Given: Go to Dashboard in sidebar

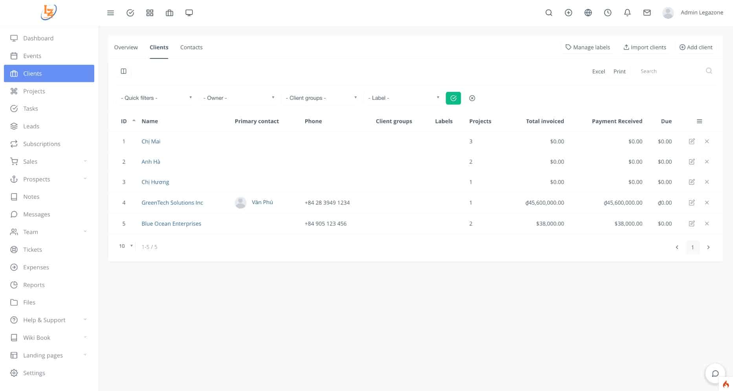Looking at the screenshot, I should click(49, 38).
